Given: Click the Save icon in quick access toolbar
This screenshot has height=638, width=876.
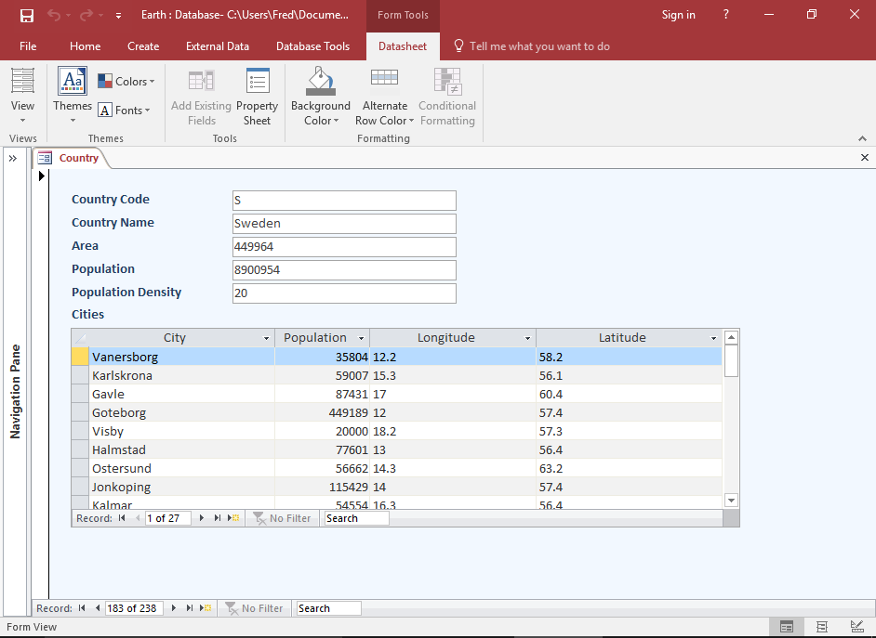Looking at the screenshot, I should click(x=25, y=14).
